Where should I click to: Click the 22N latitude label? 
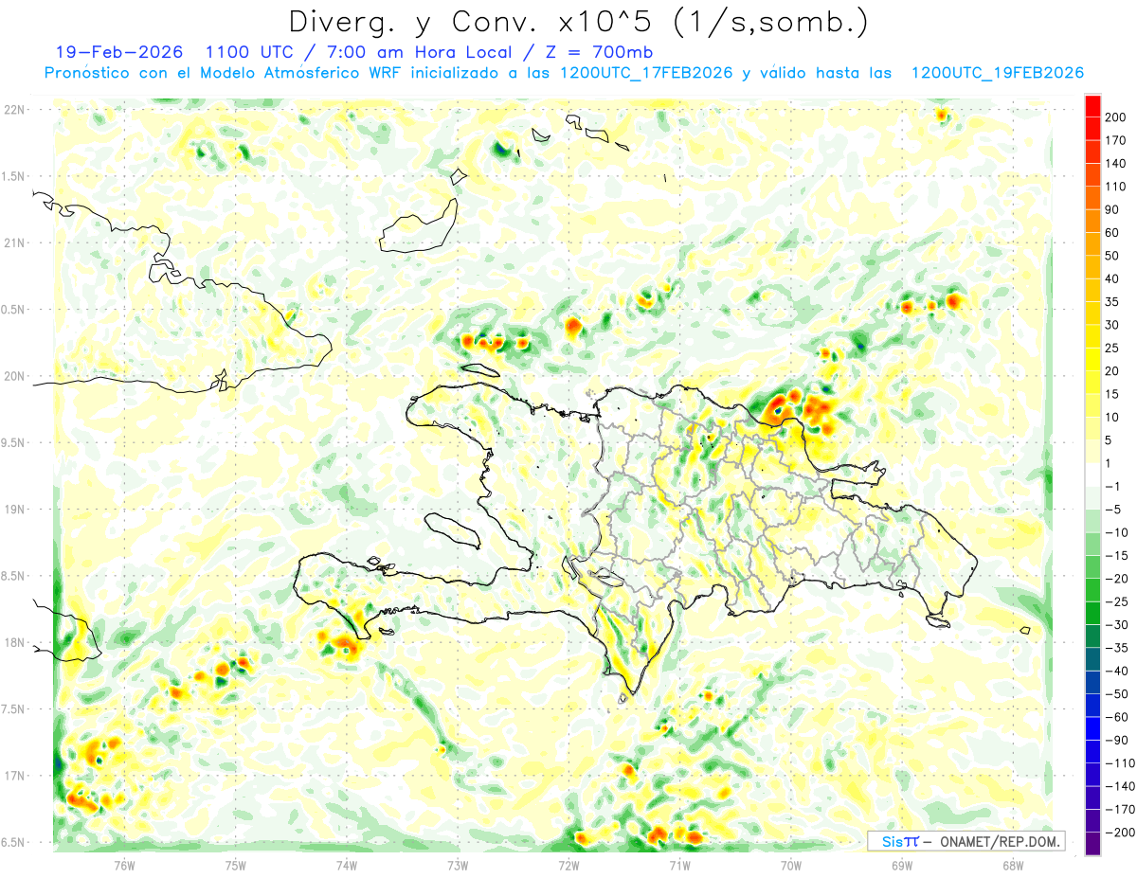[14, 110]
